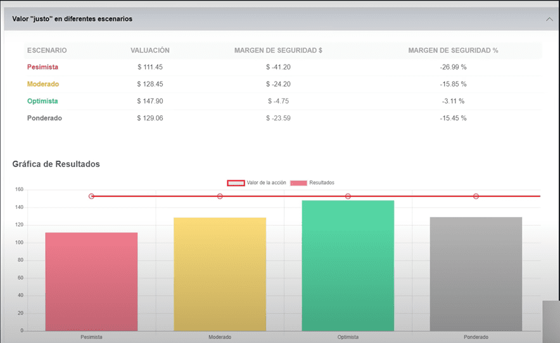The height and width of the screenshot is (343, 560).
Task: Click the yellow Moderado scenario in table
Action: pos(43,84)
